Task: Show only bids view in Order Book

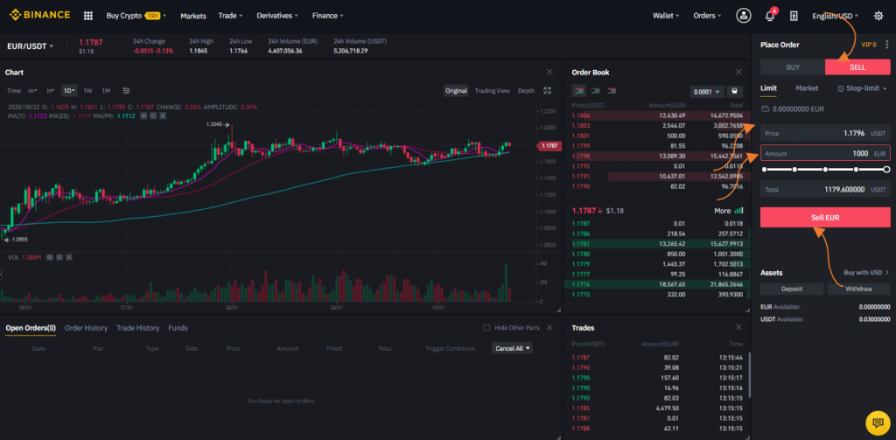Action: coord(595,90)
